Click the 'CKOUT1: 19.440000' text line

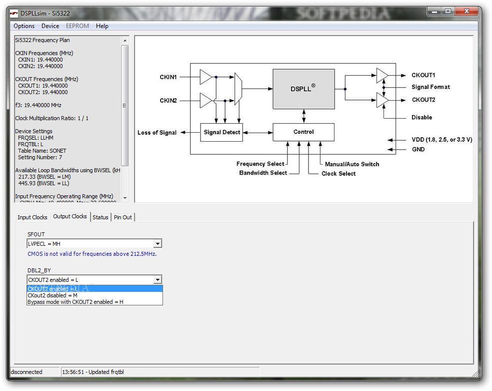43,86
